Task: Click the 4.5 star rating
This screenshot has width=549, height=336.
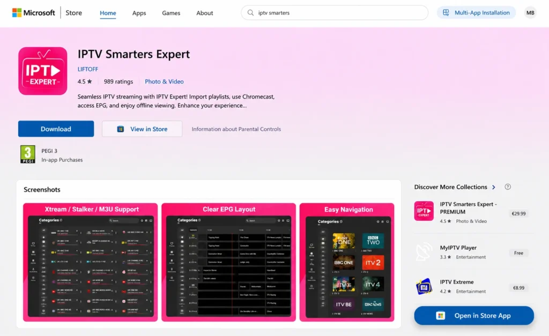Action: point(85,81)
